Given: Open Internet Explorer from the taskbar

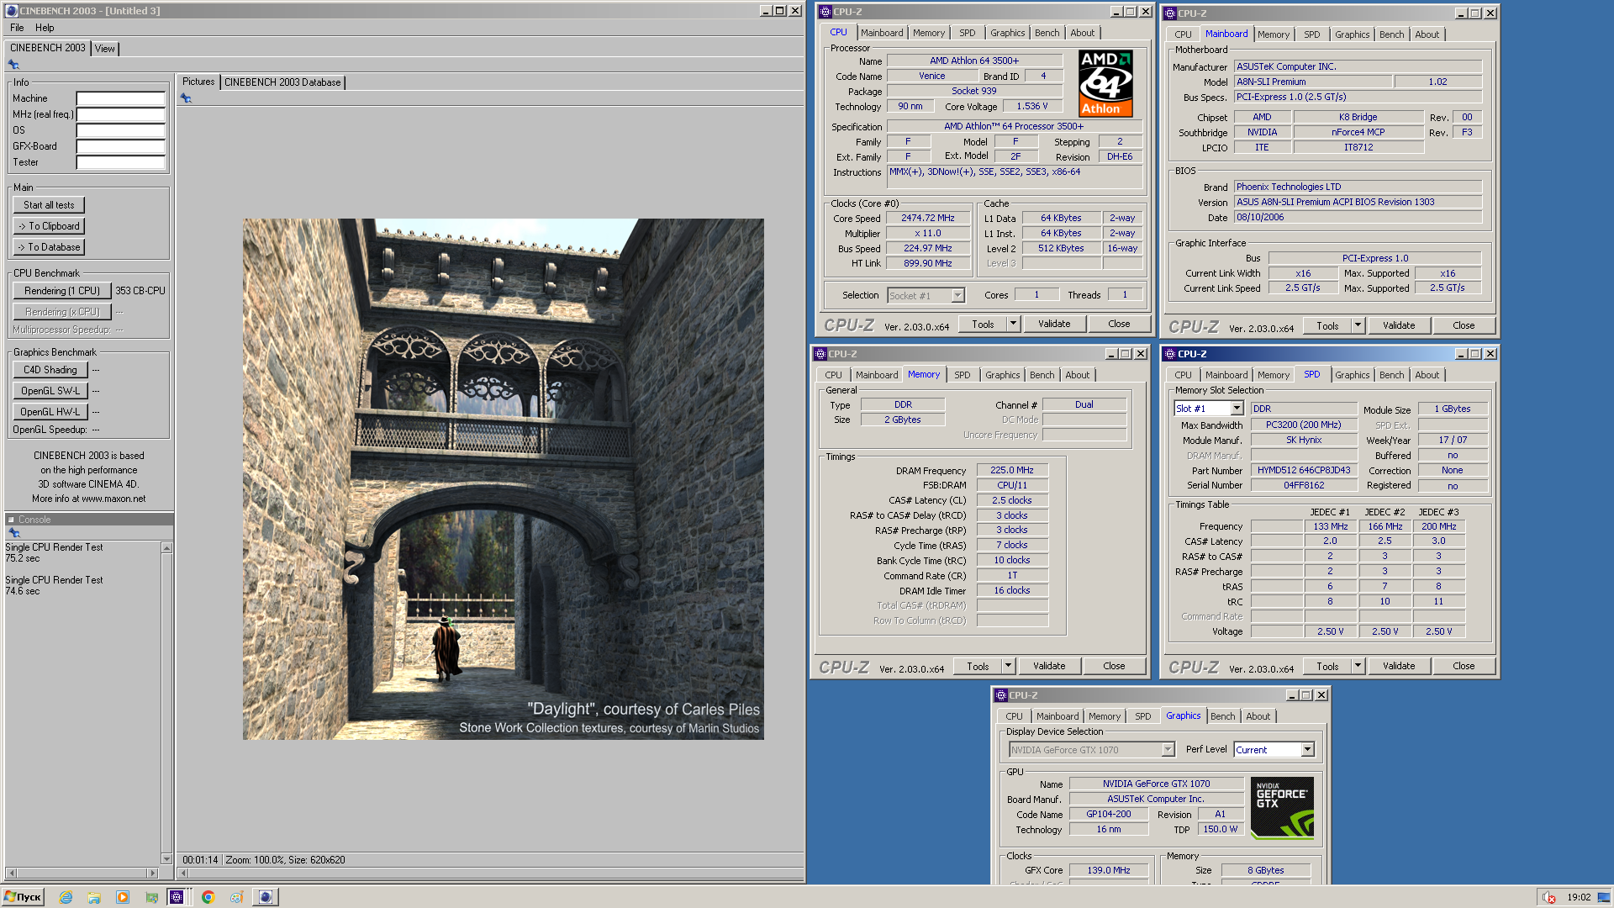Looking at the screenshot, I should click(x=66, y=897).
